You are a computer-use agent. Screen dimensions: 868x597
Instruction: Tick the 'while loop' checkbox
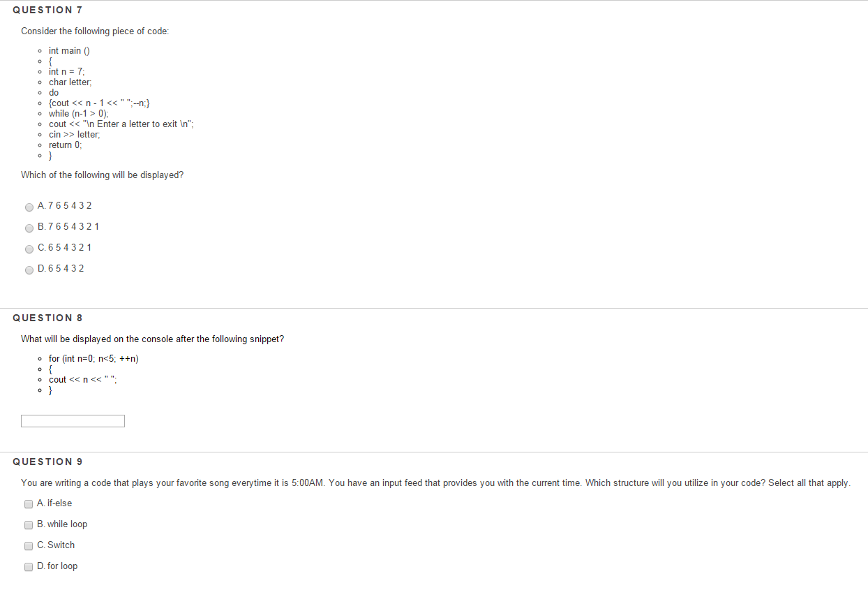click(x=29, y=524)
